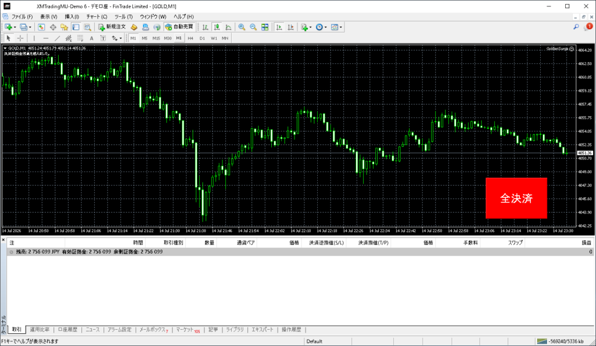
Task: Tile windows with the four-pane icon
Action: coord(265,27)
